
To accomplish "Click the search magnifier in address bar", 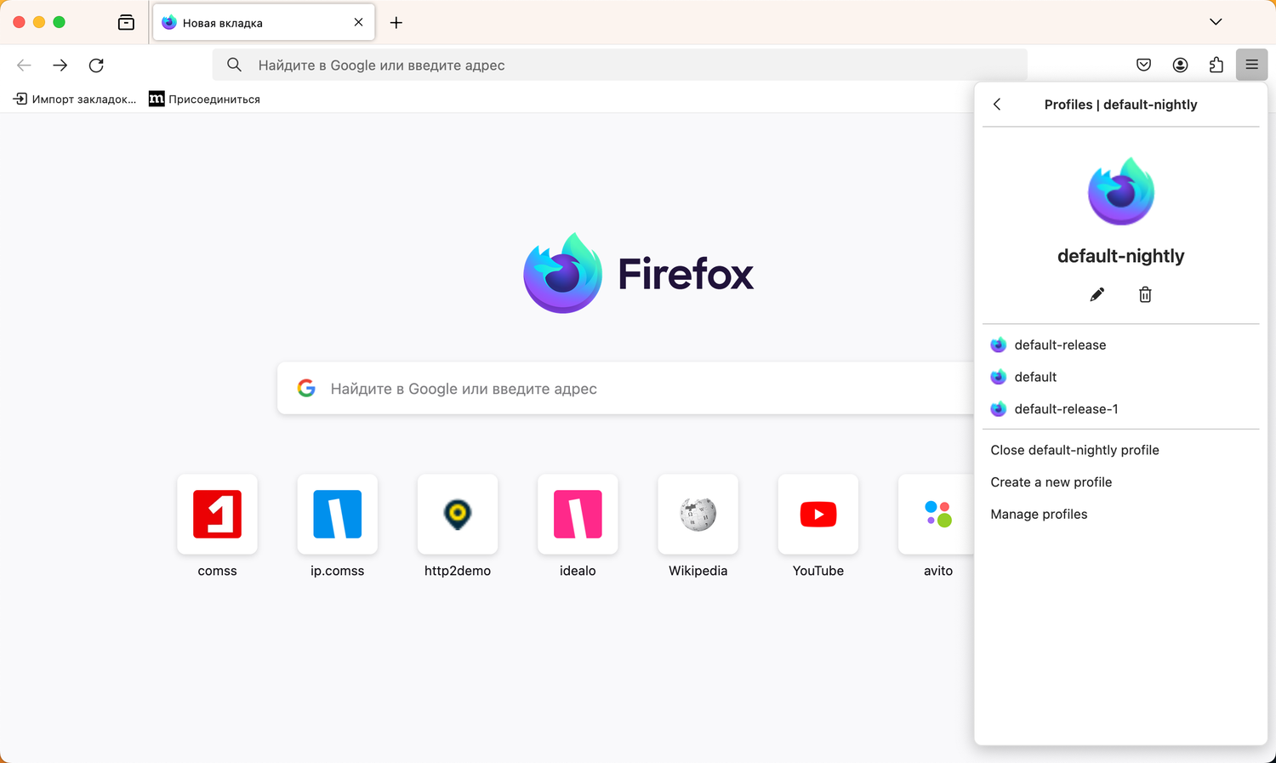I will [234, 65].
